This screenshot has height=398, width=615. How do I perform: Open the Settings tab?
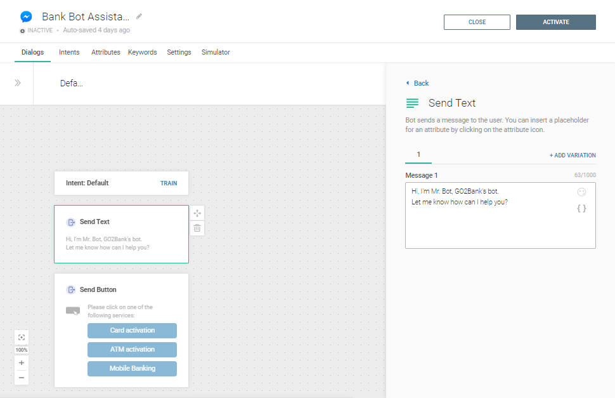(179, 52)
